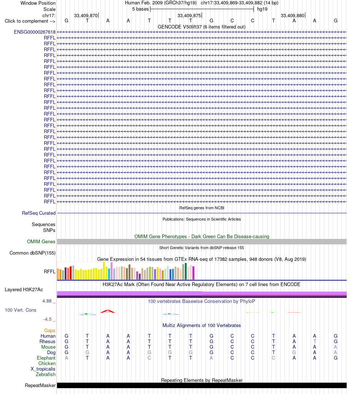Click the 4.88 PhyloP upper scale value
Viewport: 347px width, 394px height.
(x=47, y=301)
